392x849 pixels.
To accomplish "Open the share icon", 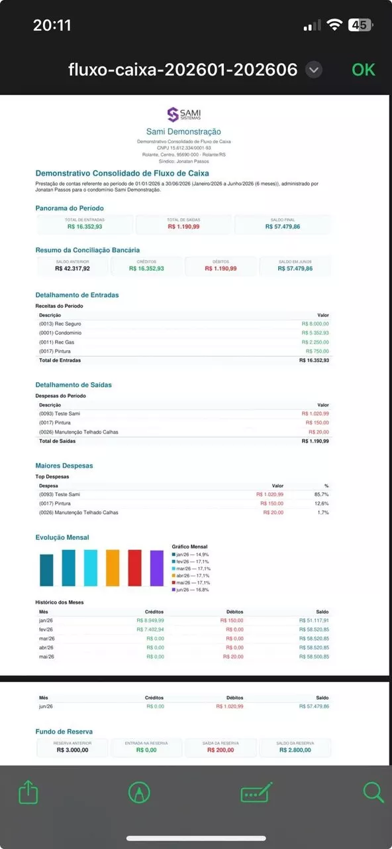I will 28,792.
